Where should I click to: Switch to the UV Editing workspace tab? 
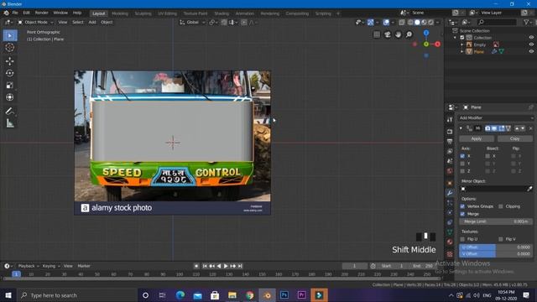coord(167,13)
